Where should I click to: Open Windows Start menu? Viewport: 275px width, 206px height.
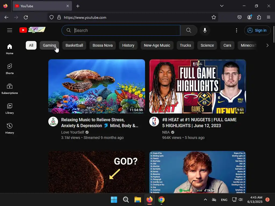click(x=114, y=200)
